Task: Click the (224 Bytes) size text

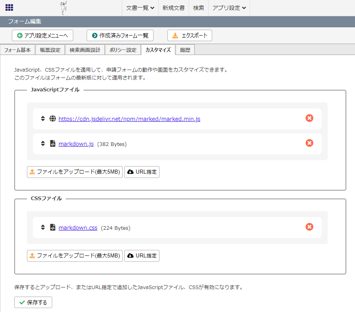Action: [x=116, y=228]
